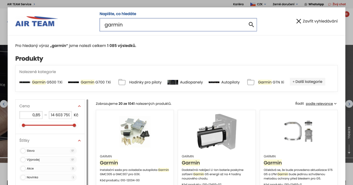
Task: Open the Garmin title of lightning protection product
Action: pyautogui.click(x=273, y=163)
